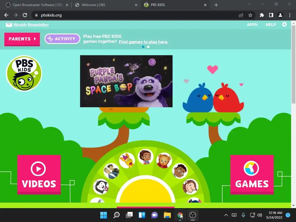Select the PBS KIDS tab

(x=175, y=5)
